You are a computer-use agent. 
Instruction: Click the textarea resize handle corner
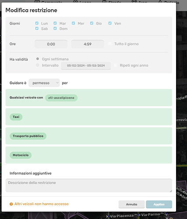click(x=171, y=191)
